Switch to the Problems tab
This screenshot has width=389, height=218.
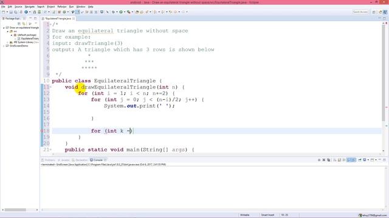click(x=49, y=160)
